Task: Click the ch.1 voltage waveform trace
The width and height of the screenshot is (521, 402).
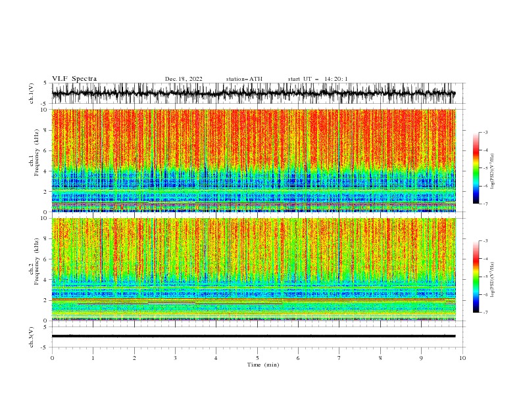Action: pyautogui.click(x=253, y=93)
